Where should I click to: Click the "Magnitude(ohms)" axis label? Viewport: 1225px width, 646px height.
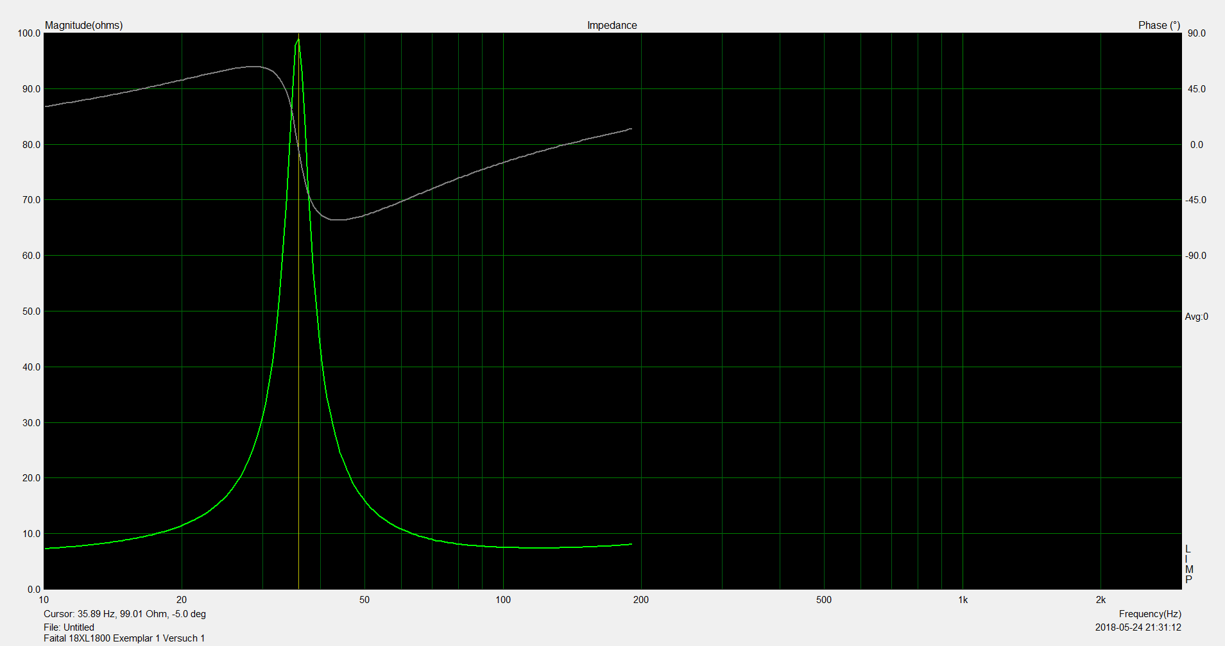(x=83, y=26)
